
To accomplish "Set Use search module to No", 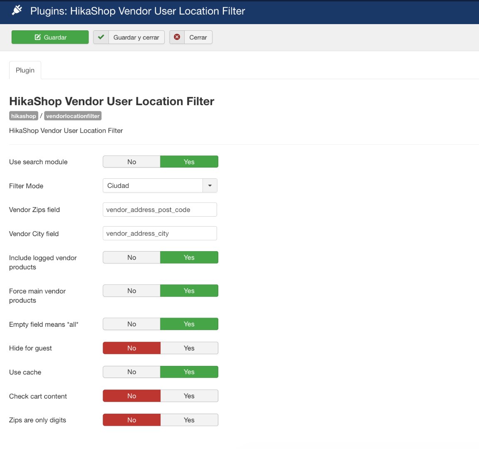I will 132,162.
